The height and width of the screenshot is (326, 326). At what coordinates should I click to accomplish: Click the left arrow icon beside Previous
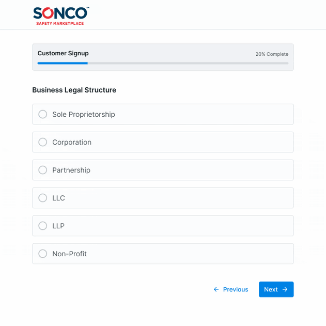tap(216, 290)
